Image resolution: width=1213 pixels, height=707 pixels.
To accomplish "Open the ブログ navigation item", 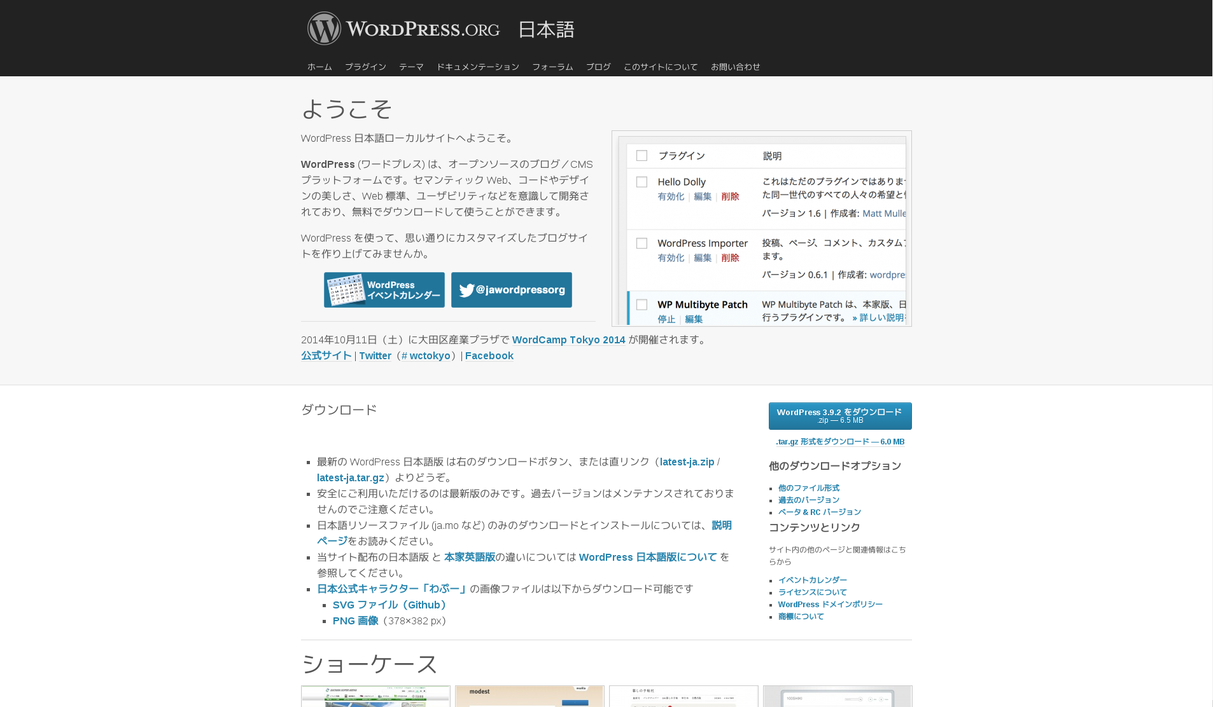I will click(x=598, y=67).
